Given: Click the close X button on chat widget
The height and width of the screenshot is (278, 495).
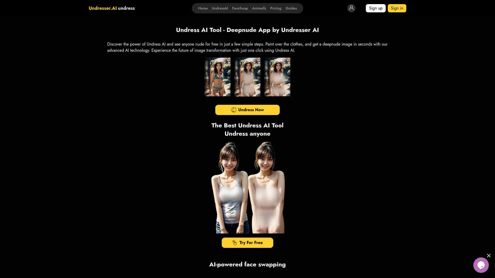Looking at the screenshot, I should [489, 256].
